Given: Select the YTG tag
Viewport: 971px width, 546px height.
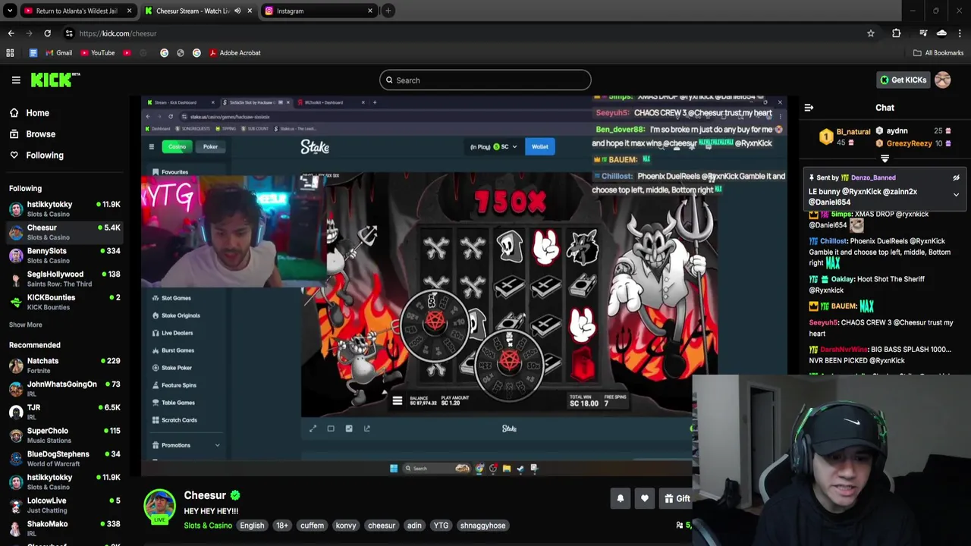Looking at the screenshot, I should 441,526.
